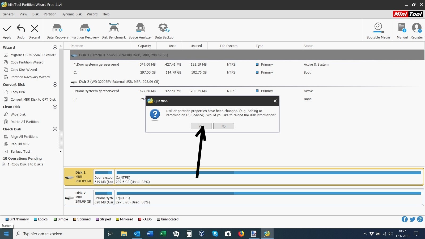Collapse the Check Disk section
This screenshot has width=425, height=239.
(55, 129)
